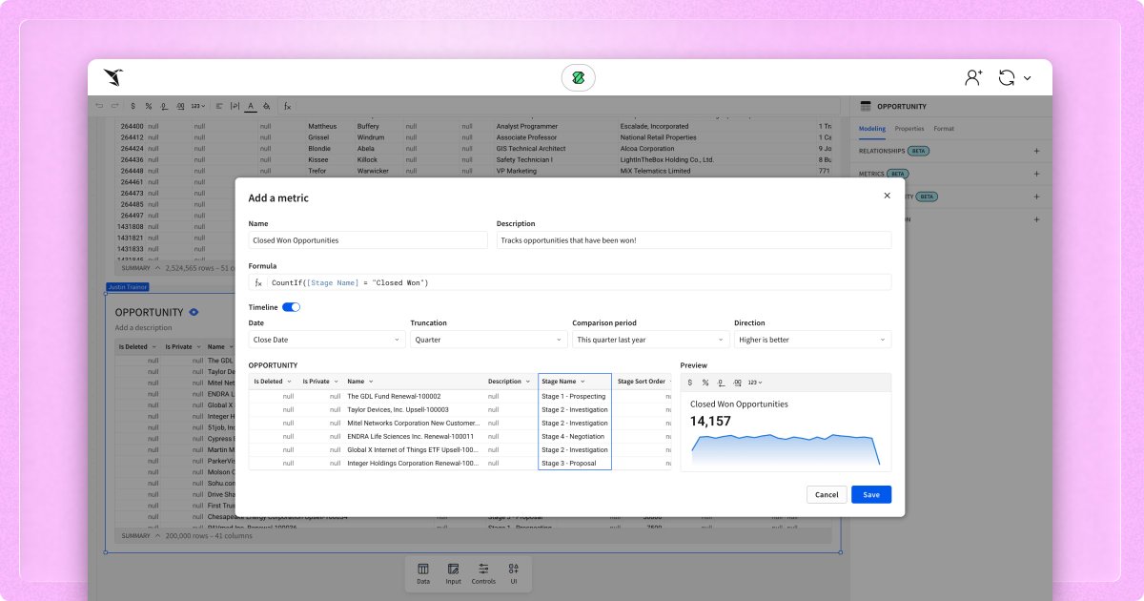Click the refresh data icon

[1007, 77]
